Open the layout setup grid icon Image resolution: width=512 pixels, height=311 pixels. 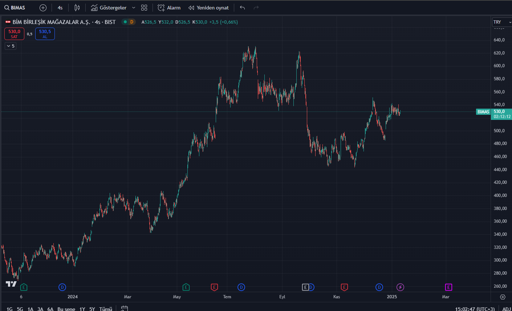(x=144, y=8)
